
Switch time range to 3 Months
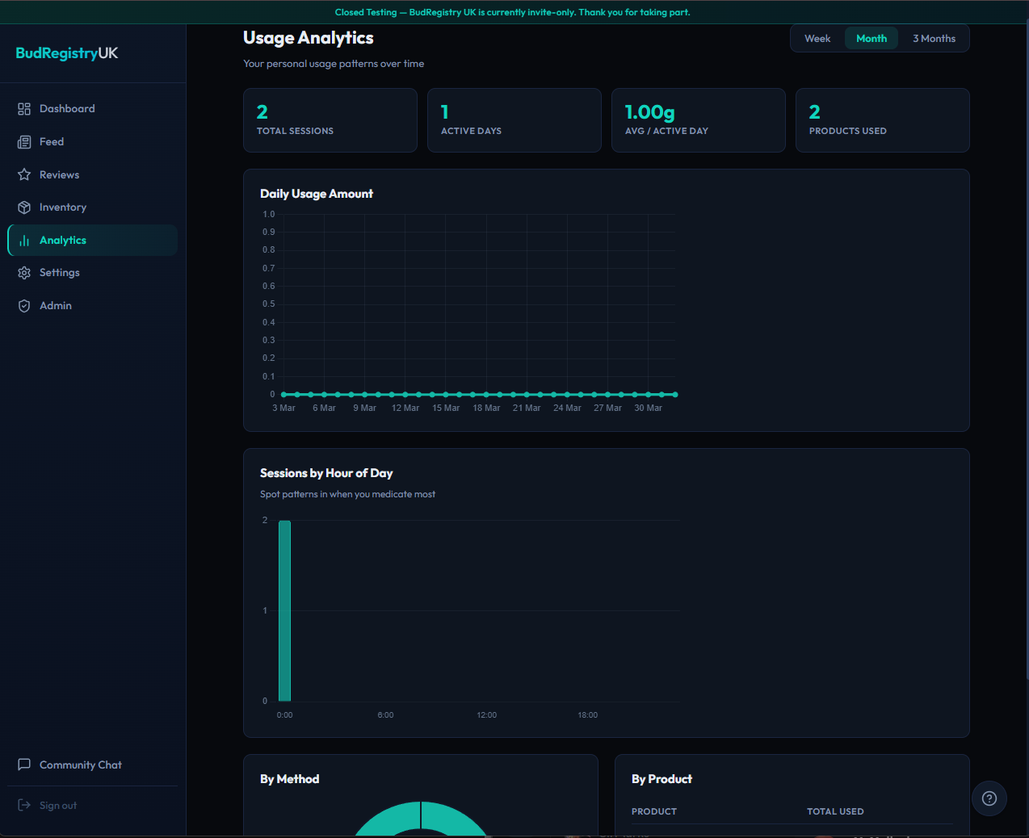point(933,39)
